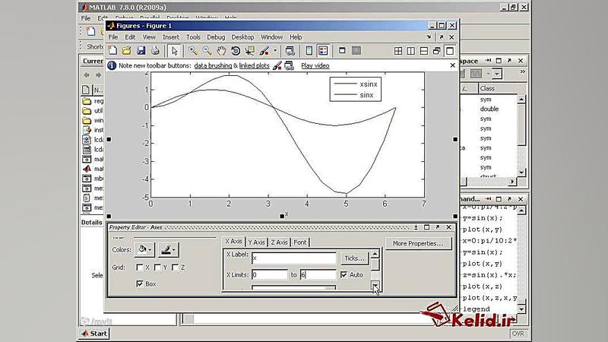Click the Insert Colorbar toolbar icon

tap(309, 51)
